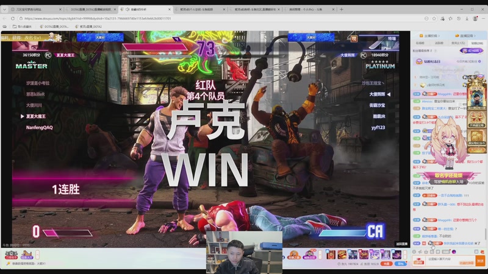Screen dimensions: 488x274
Task: Select the first gift in gift bar
Action: tap(331, 255)
